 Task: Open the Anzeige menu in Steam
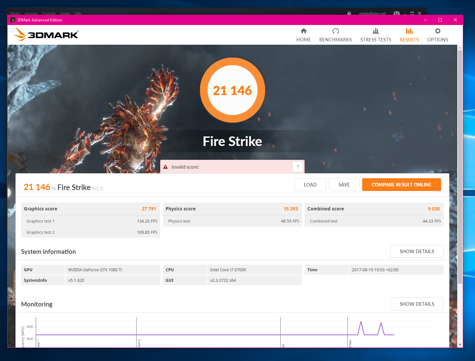coord(31,13)
